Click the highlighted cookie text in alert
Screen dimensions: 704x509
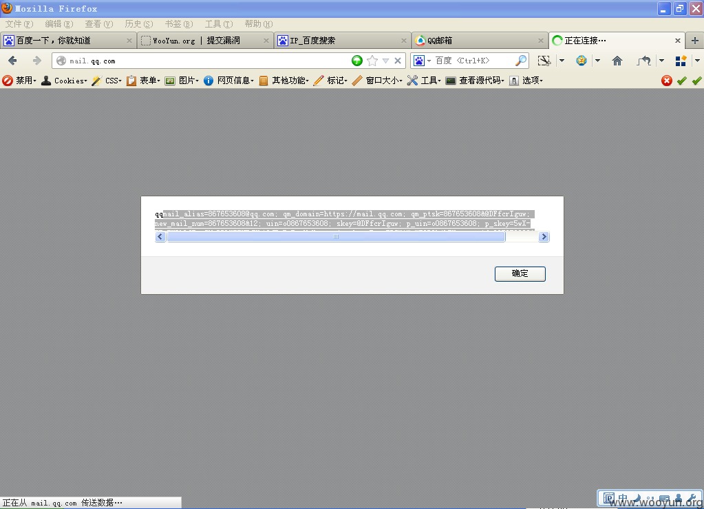[345, 219]
